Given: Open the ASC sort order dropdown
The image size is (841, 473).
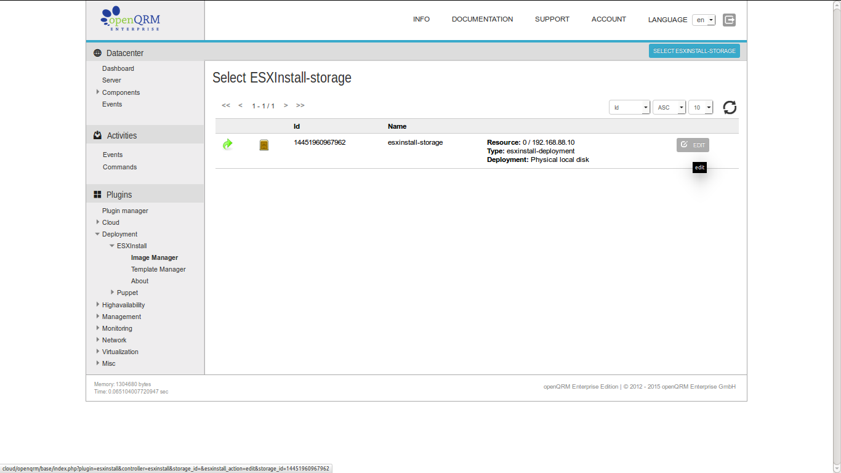Looking at the screenshot, I should coord(669,107).
